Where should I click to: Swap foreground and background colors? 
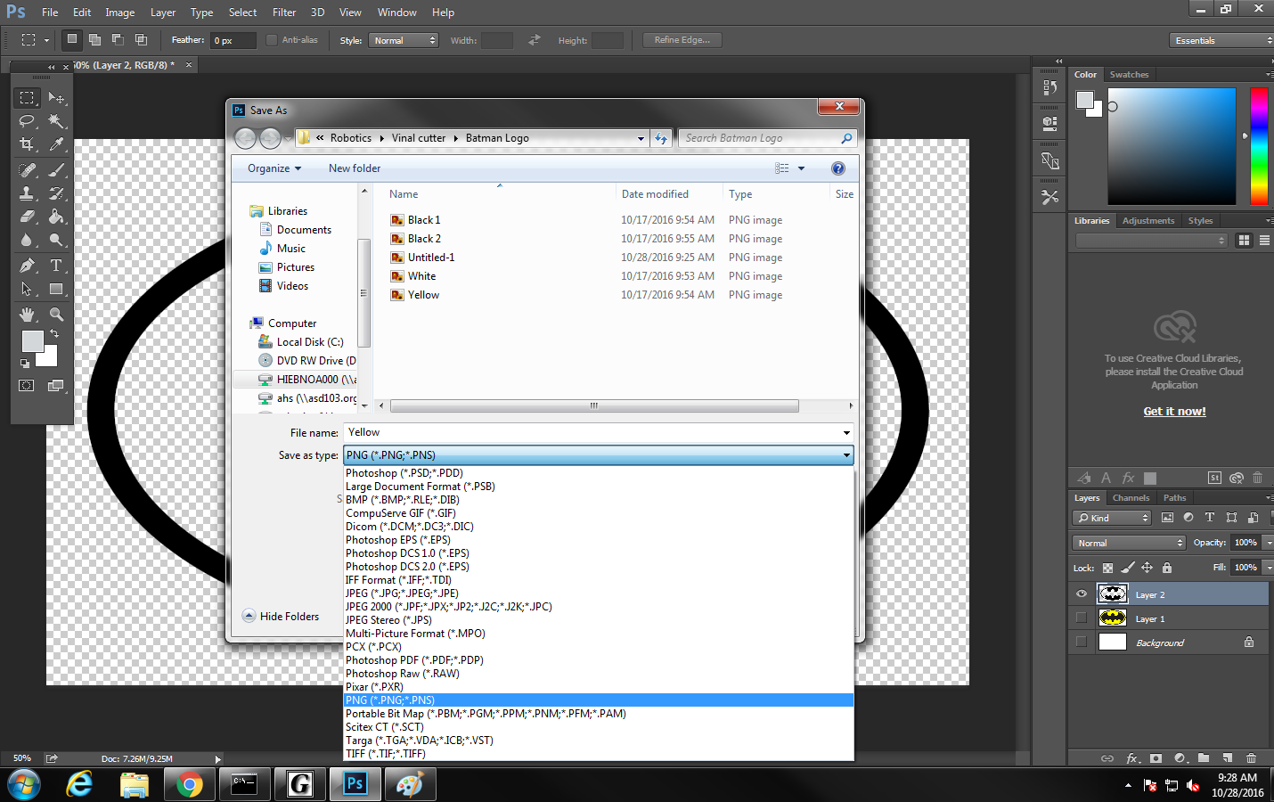pyautogui.click(x=53, y=333)
